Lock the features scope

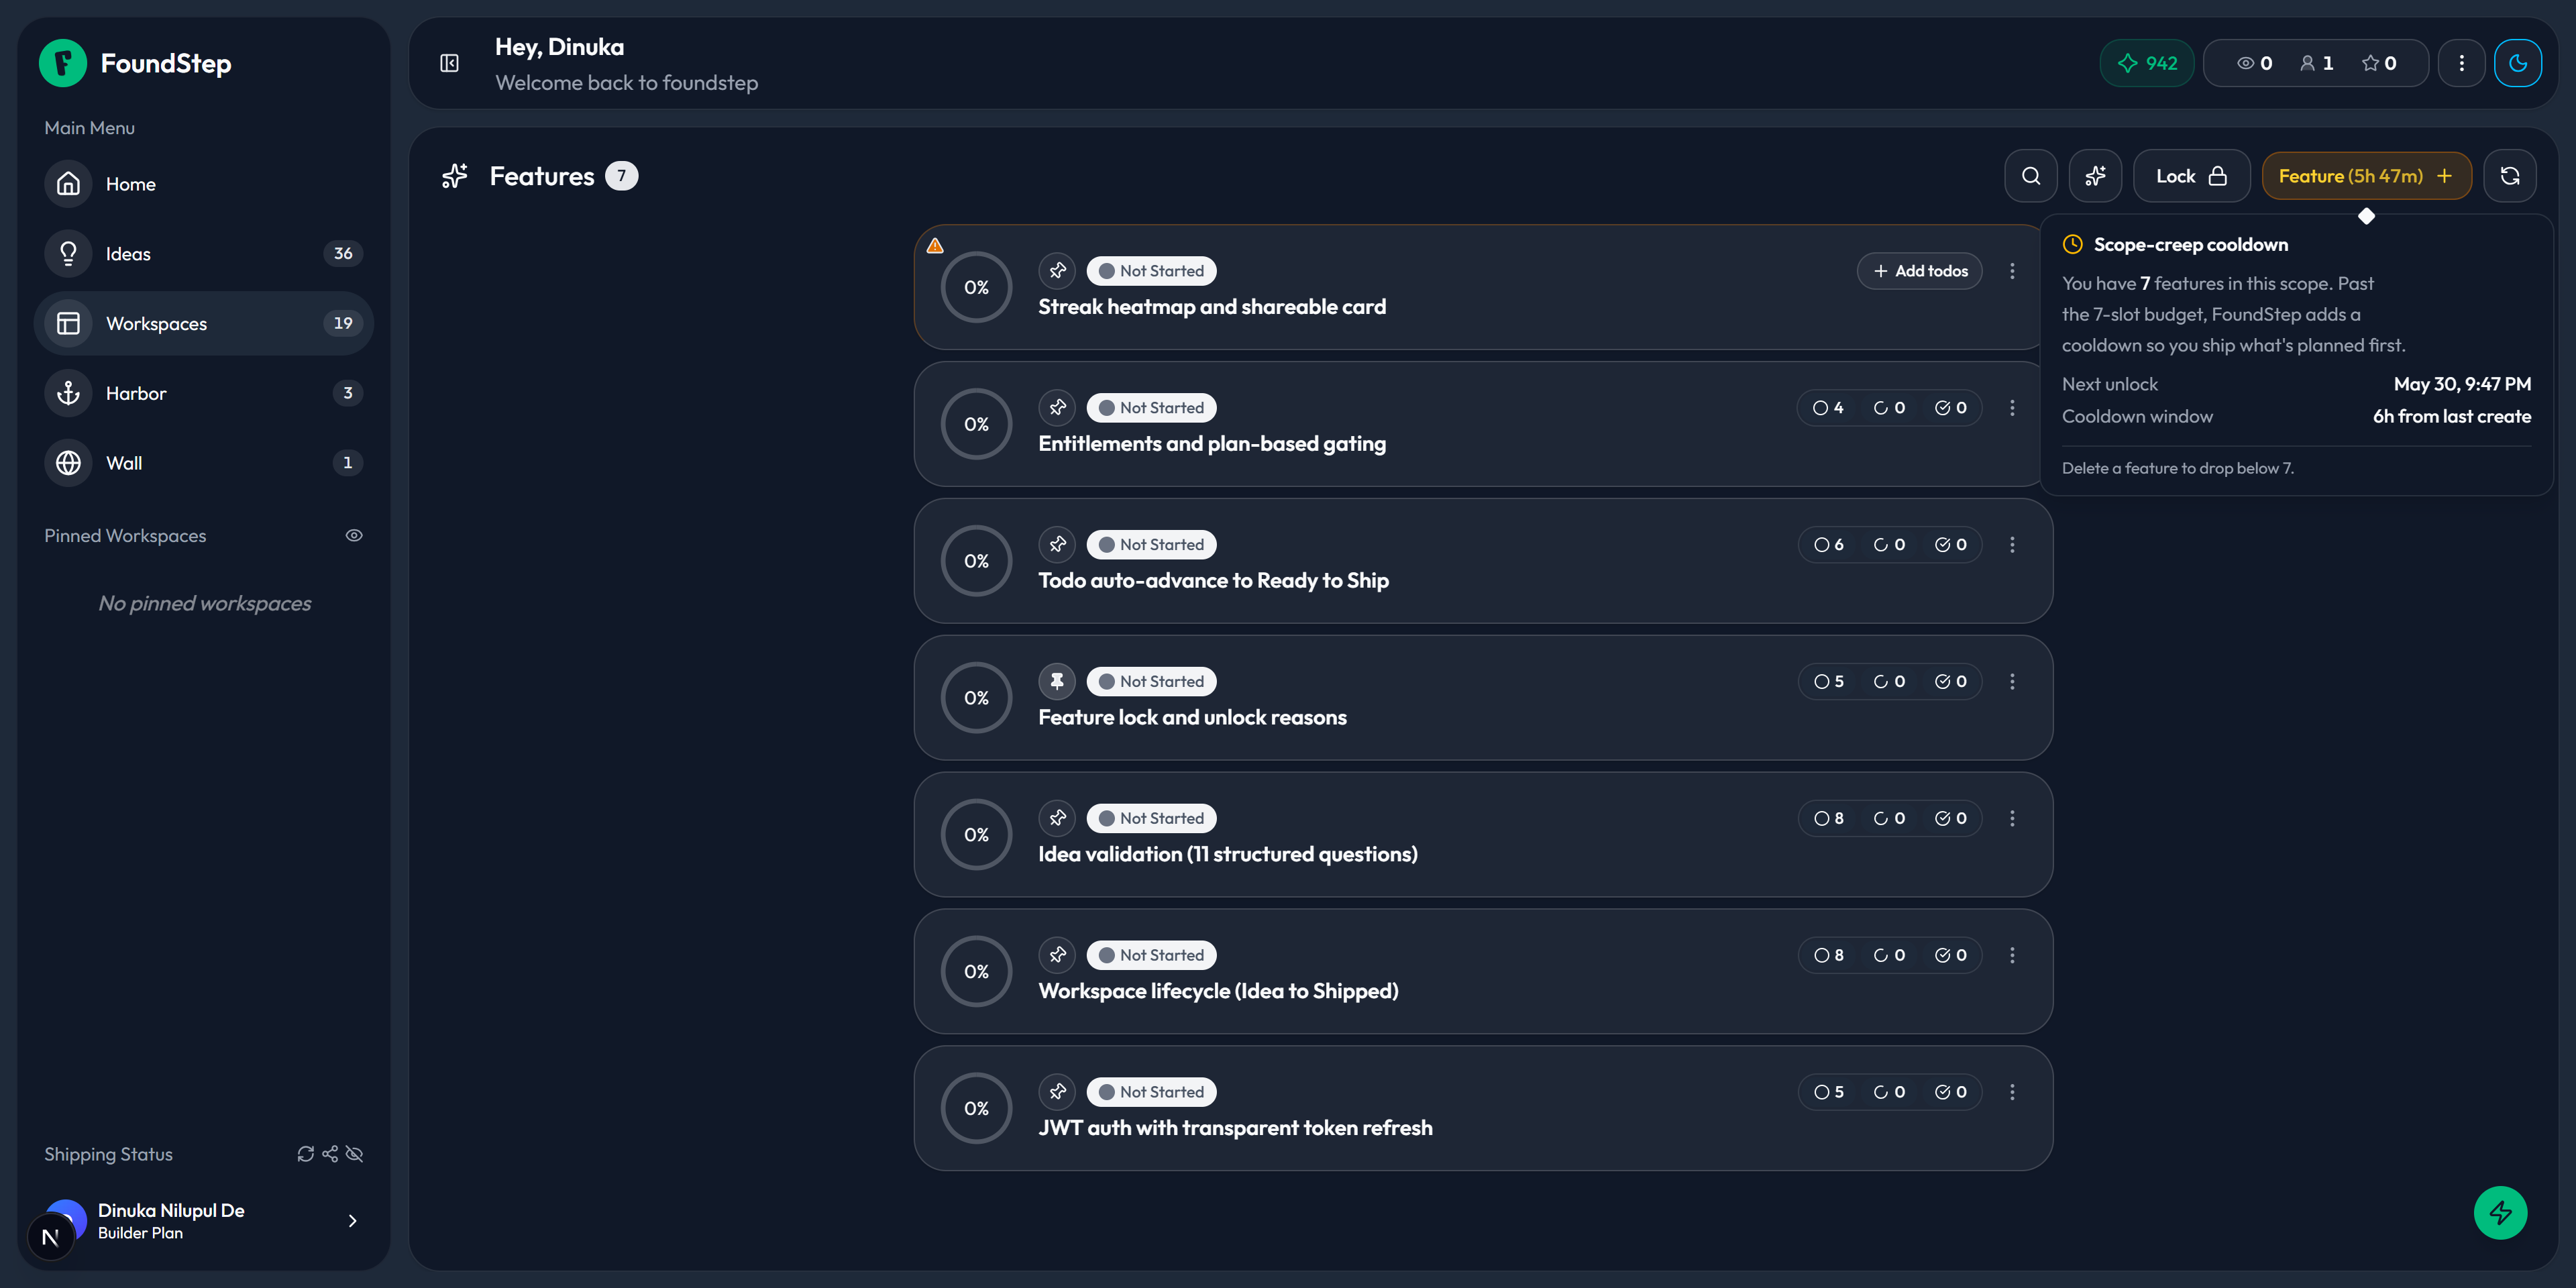pyautogui.click(x=2192, y=176)
